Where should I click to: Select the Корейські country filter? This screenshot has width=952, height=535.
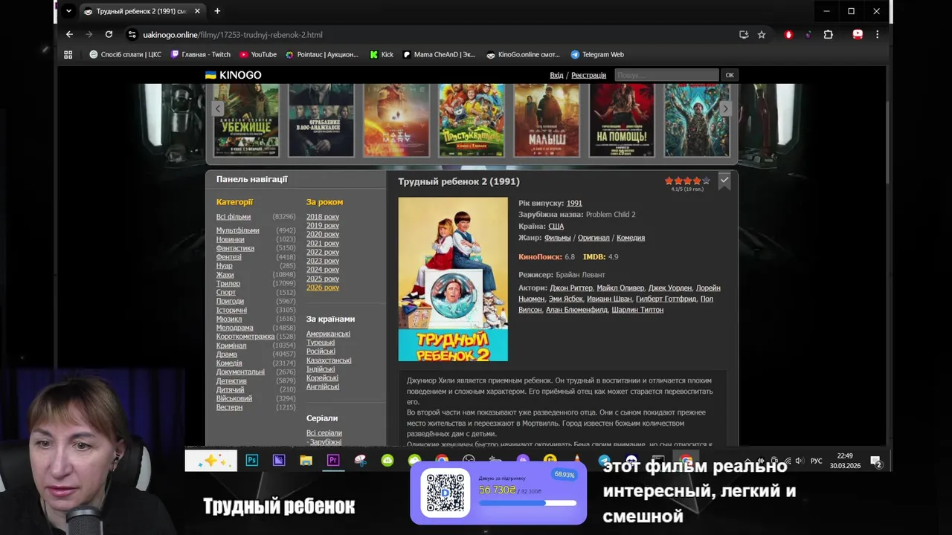pos(322,377)
